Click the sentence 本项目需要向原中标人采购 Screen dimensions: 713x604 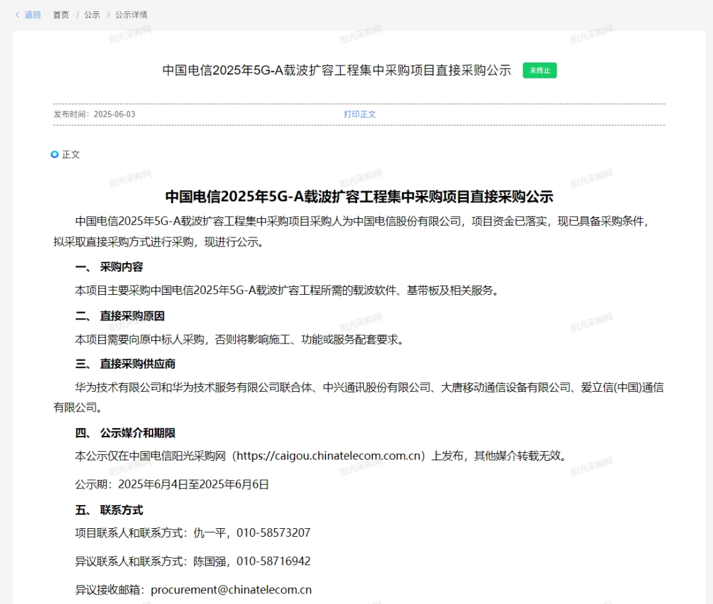click(240, 340)
